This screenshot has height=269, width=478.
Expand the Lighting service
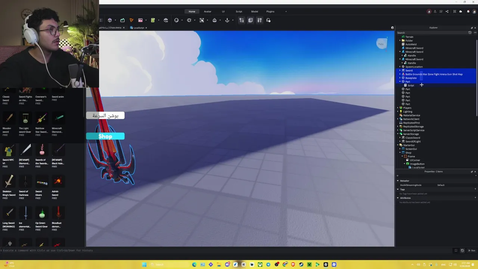tap(398, 112)
